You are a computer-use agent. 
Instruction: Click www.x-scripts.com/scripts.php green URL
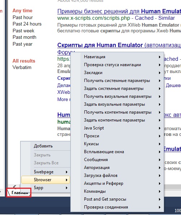point(94,18)
